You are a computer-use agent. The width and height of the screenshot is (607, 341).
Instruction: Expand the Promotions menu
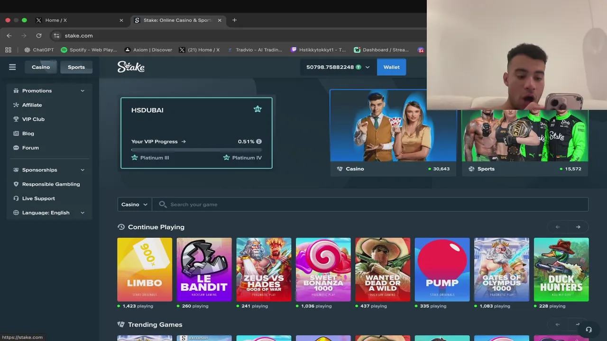point(83,90)
